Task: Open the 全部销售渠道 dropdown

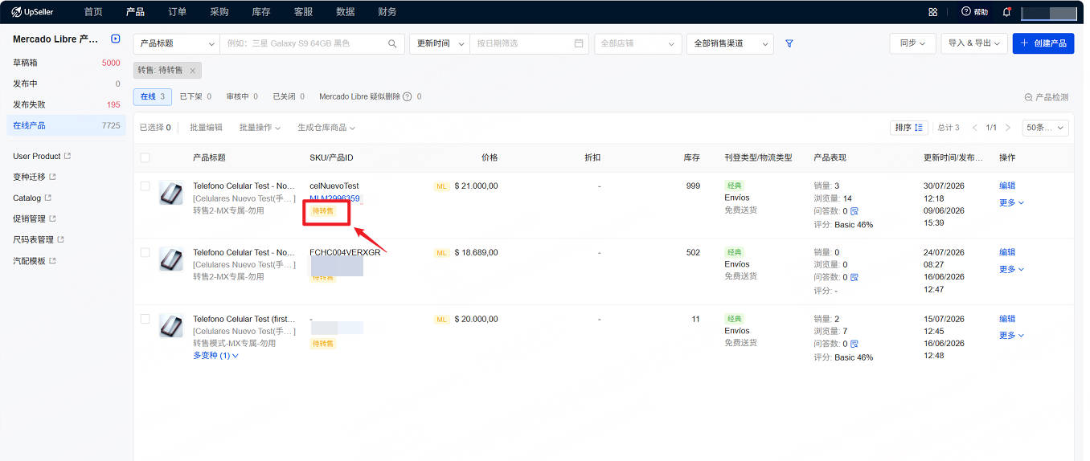Action: pos(731,43)
